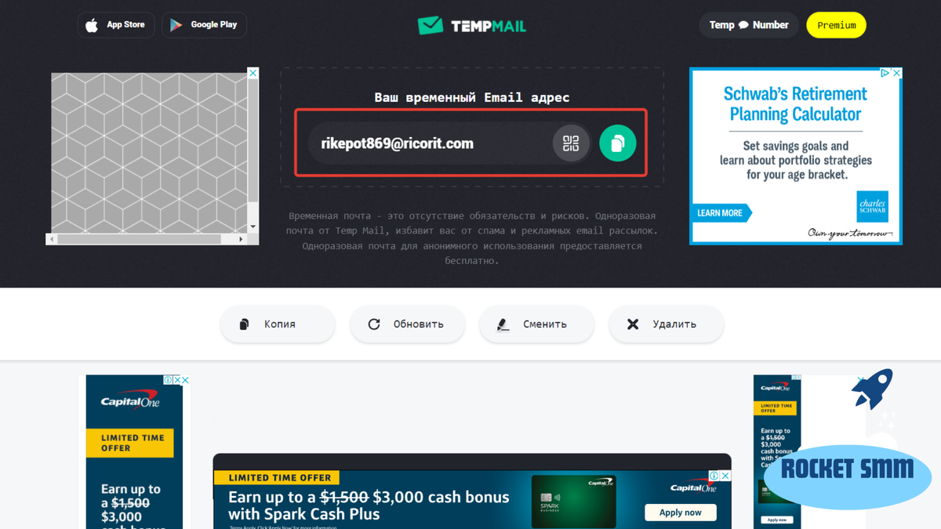Click Apply now on Spark Cash ad
The width and height of the screenshot is (941, 529).
[681, 513]
